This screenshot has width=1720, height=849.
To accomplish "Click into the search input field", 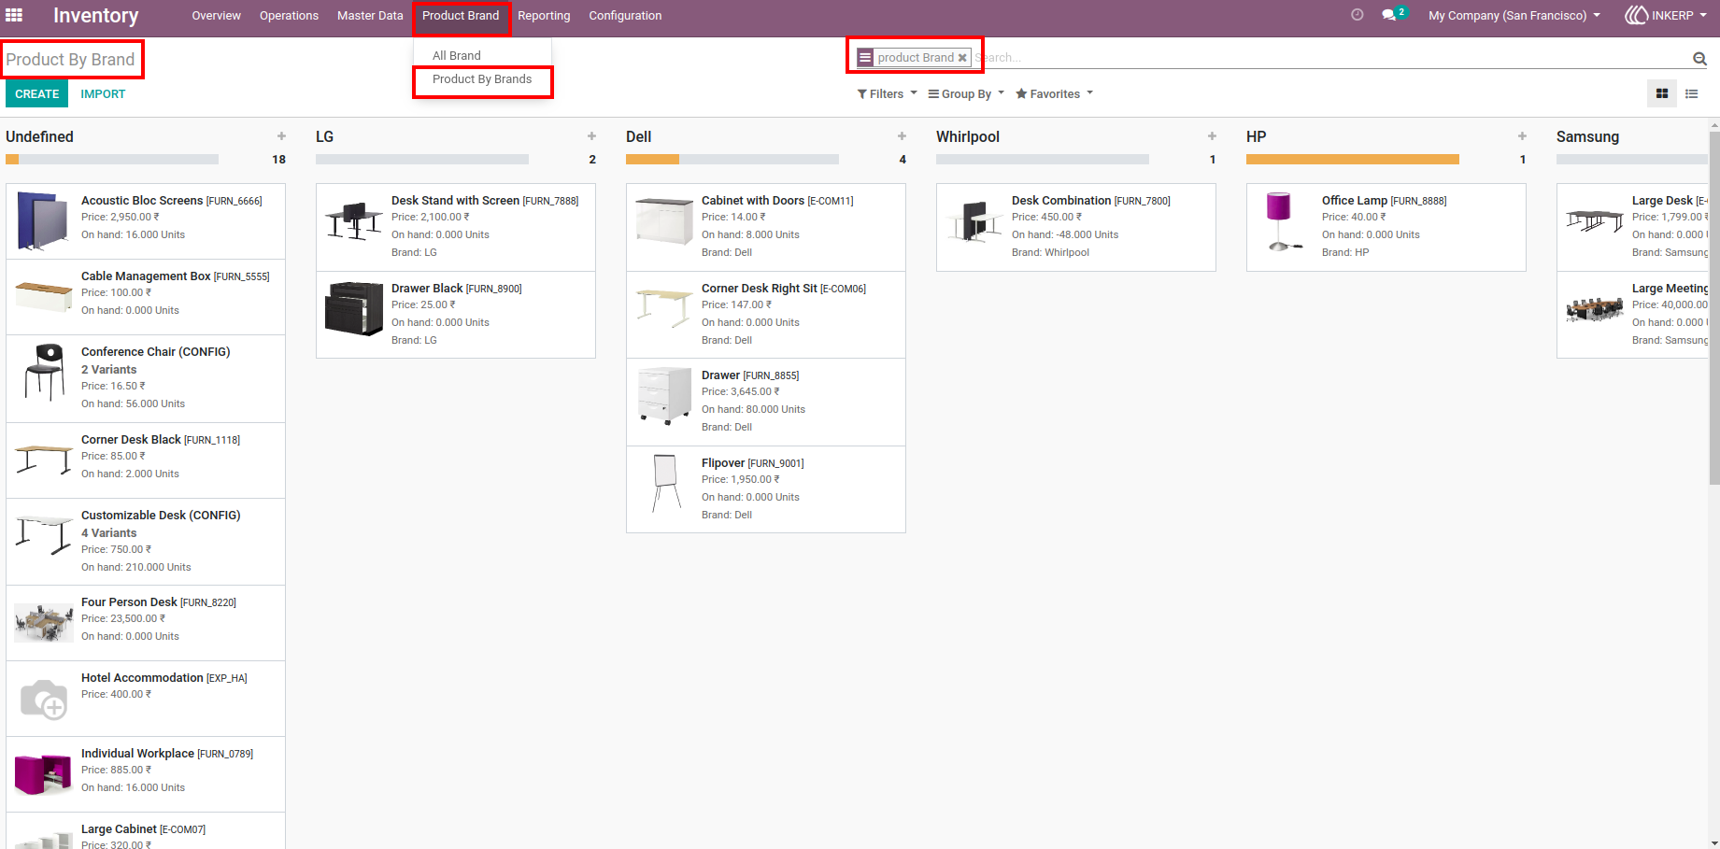I will [1331, 58].
